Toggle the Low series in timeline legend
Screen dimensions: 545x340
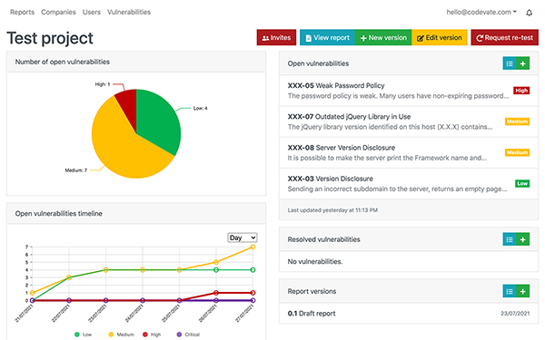(83, 335)
